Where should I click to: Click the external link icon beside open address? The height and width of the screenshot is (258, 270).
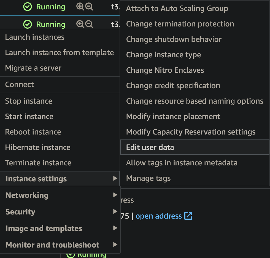pyautogui.click(x=188, y=216)
